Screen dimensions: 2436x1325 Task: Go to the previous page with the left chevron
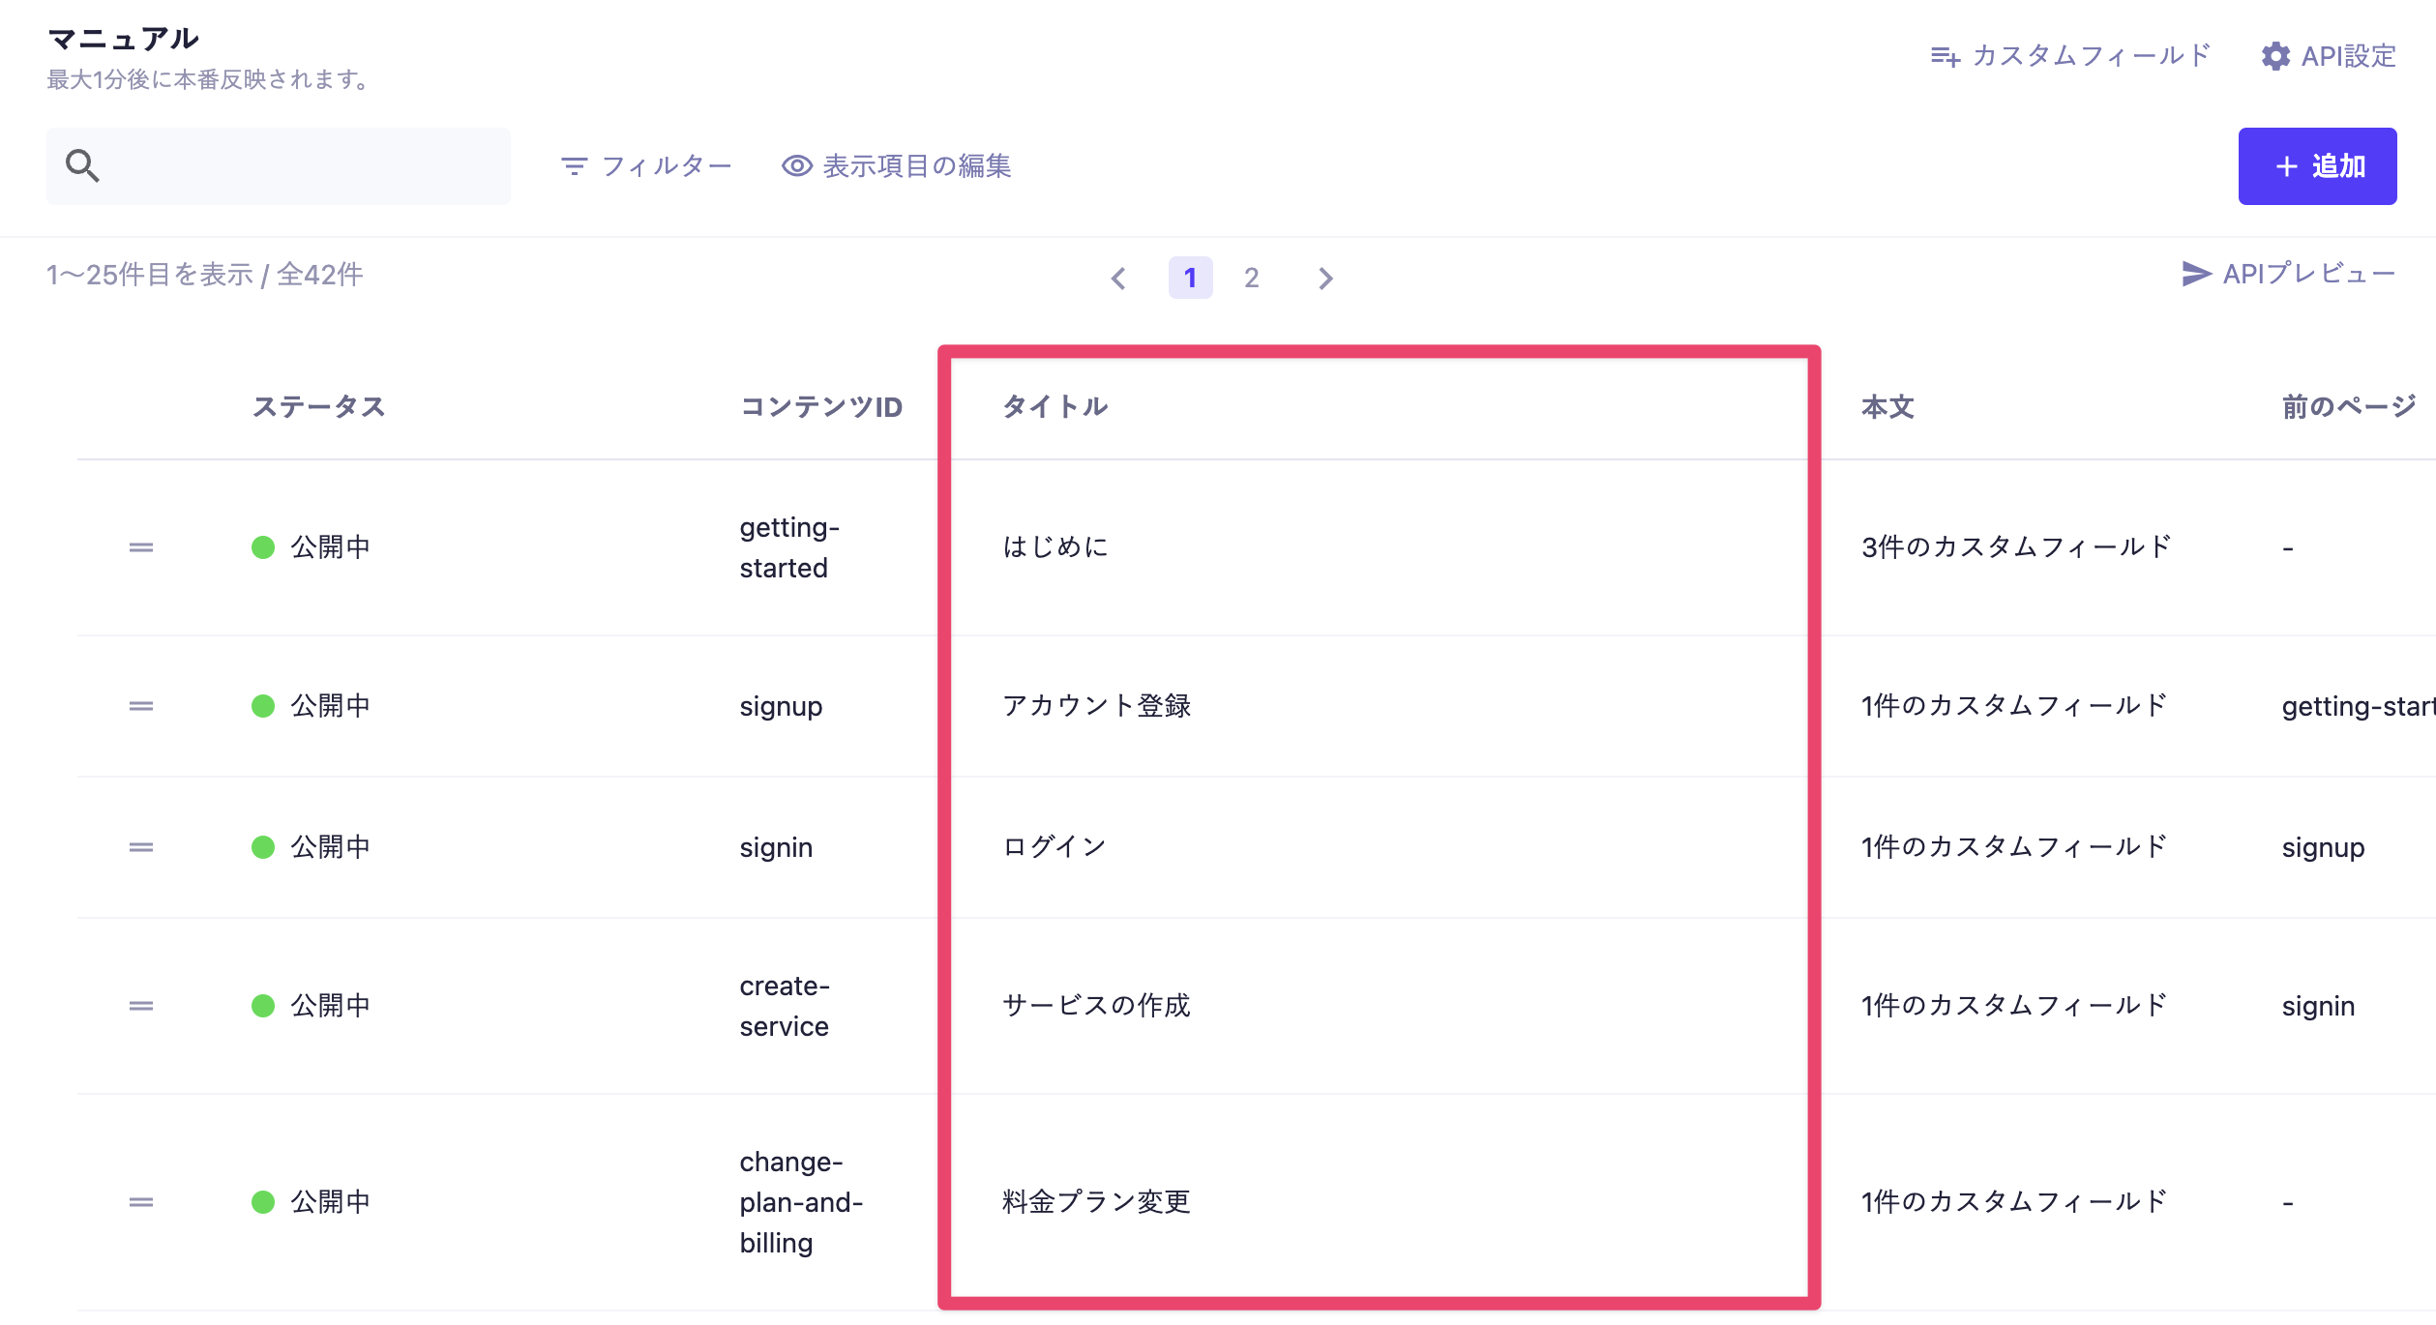1118,279
